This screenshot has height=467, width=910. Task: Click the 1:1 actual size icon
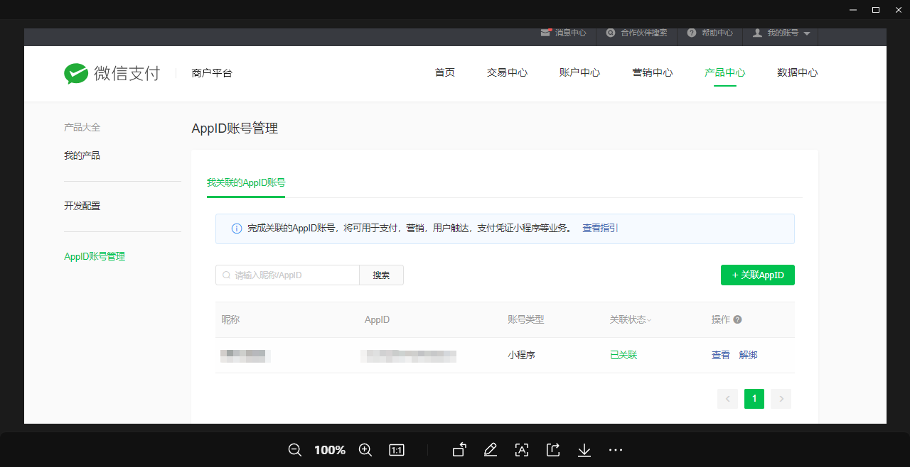coord(397,450)
